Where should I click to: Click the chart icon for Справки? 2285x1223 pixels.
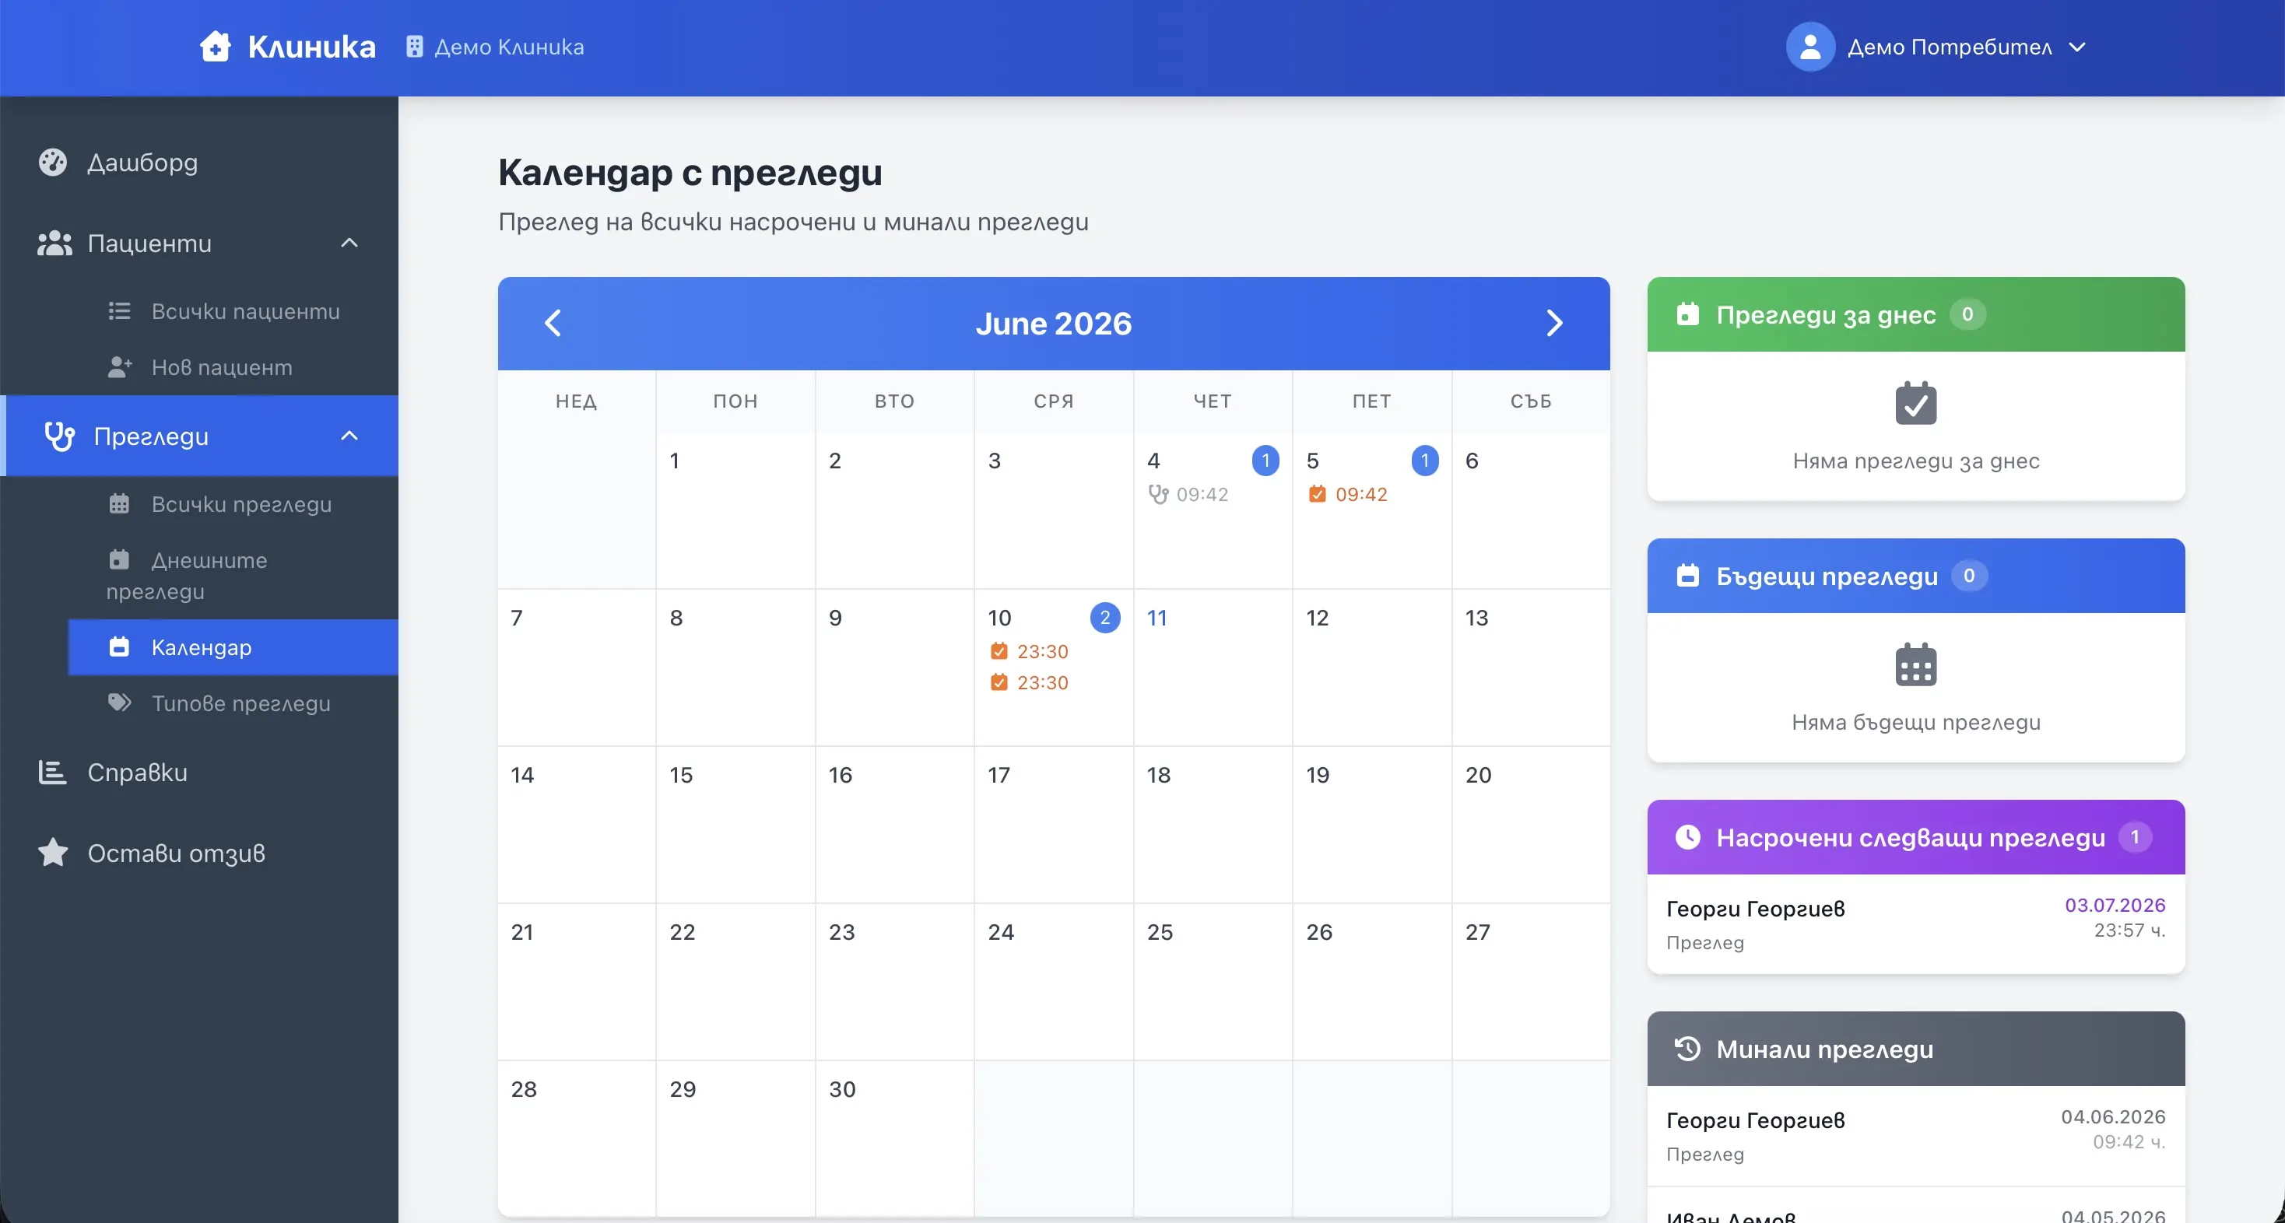[52, 773]
